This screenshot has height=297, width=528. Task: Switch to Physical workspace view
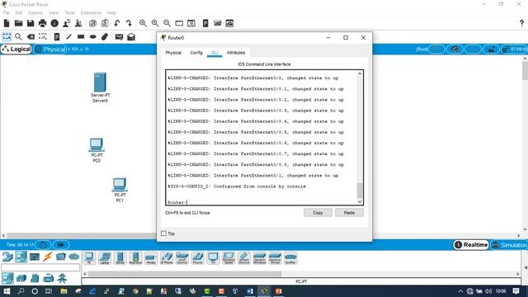click(x=49, y=49)
